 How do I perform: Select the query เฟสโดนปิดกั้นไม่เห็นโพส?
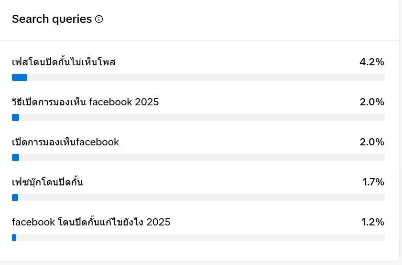coord(64,62)
